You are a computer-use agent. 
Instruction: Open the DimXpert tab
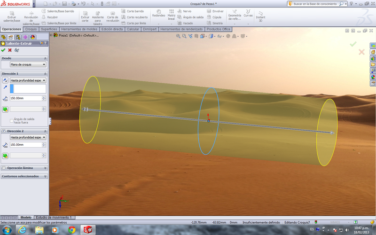pos(149,29)
